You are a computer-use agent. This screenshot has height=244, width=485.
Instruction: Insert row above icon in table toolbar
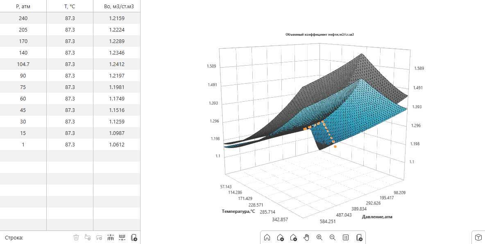click(88, 237)
